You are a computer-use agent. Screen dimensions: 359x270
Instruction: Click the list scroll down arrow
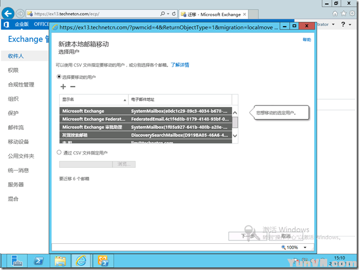(235, 136)
